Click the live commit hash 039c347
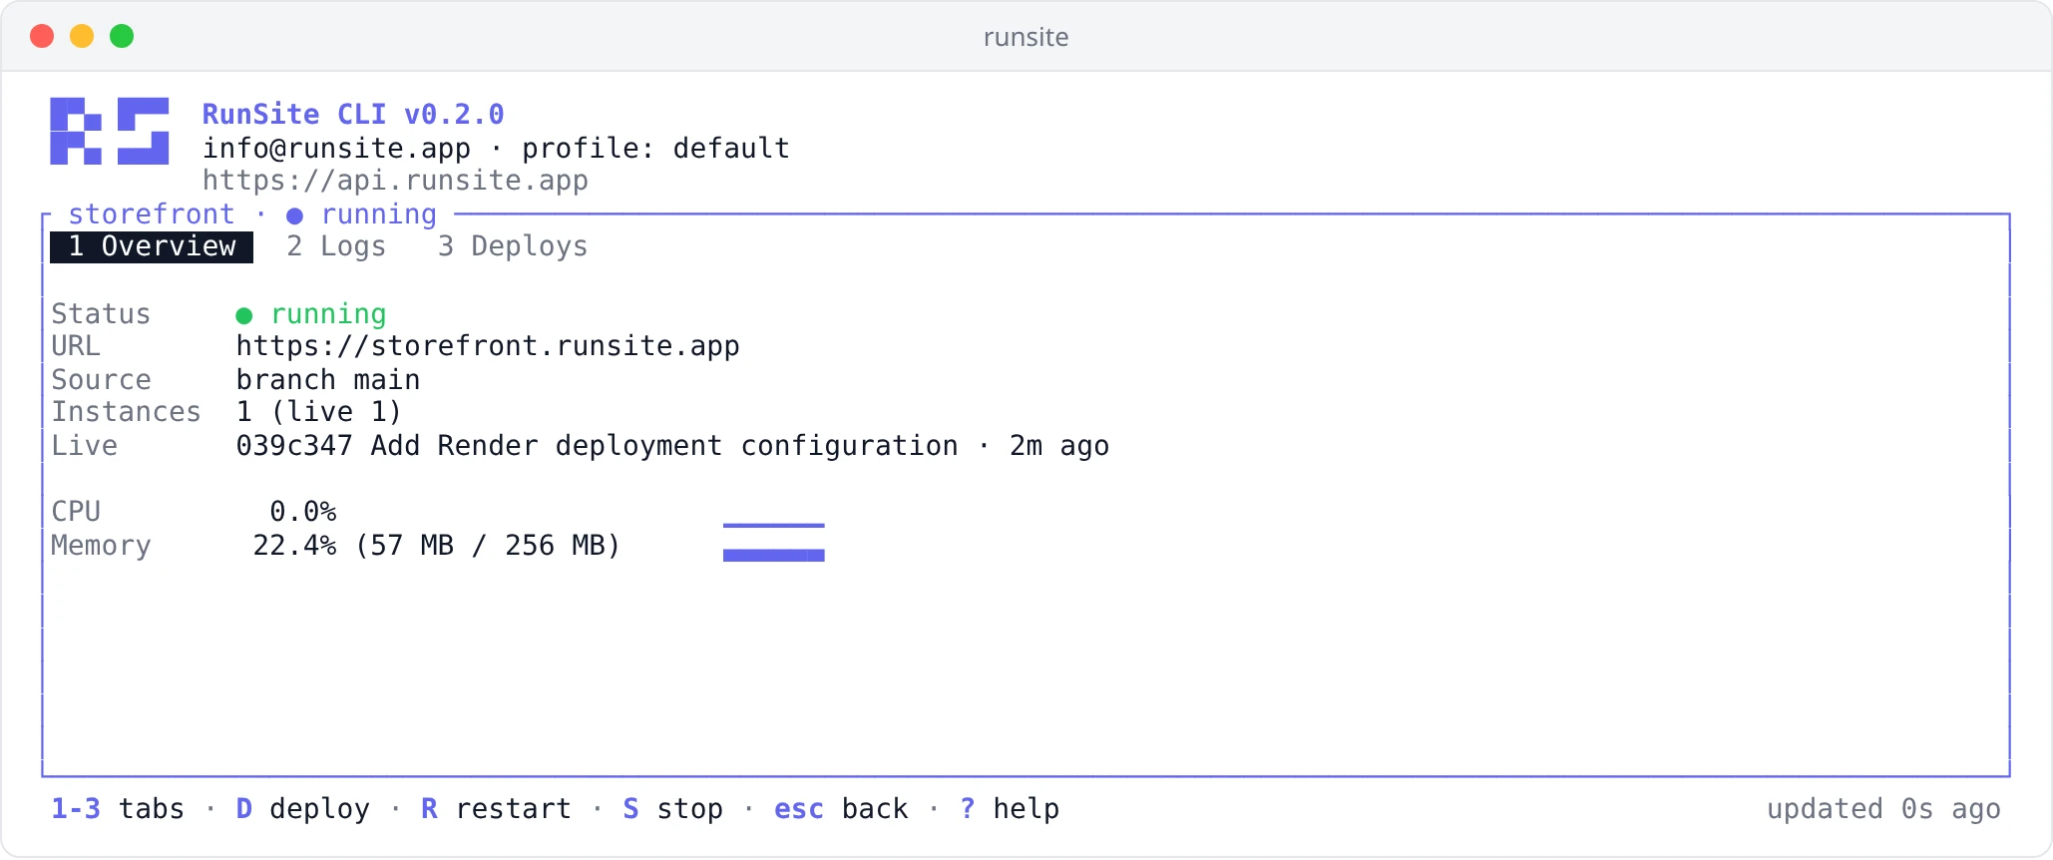 pyautogui.click(x=294, y=446)
